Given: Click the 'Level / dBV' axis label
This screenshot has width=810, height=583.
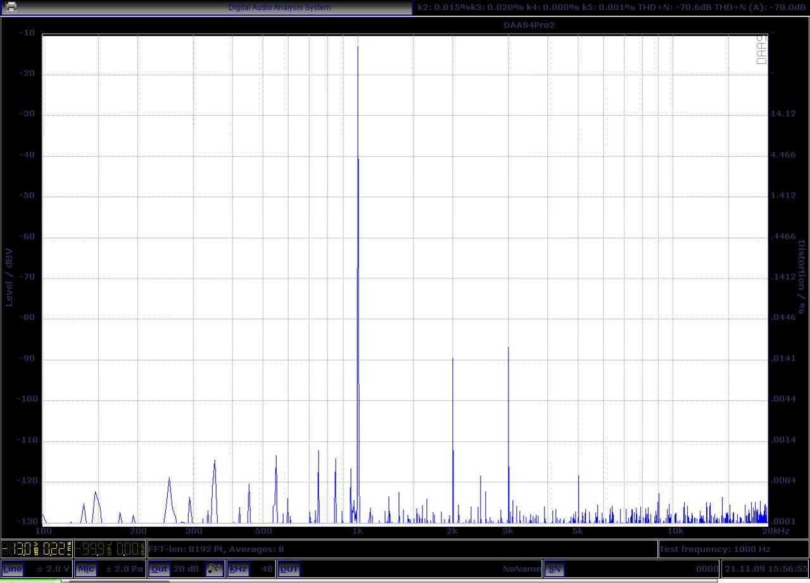Looking at the screenshot, I should tap(9, 277).
